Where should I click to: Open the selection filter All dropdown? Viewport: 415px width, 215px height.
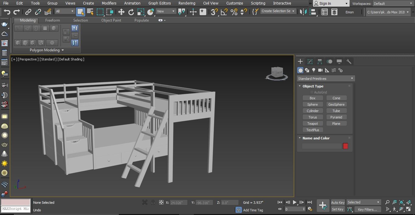click(64, 11)
